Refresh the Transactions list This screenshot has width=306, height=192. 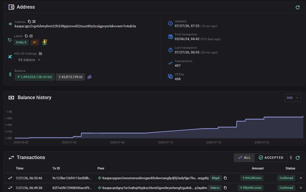tap(297, 158)
